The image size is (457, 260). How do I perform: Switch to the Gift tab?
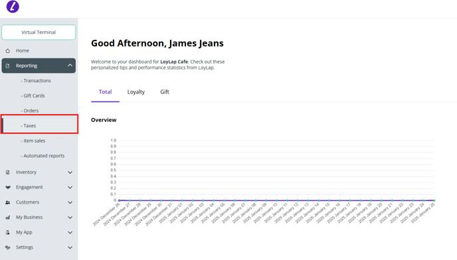point(165,92)
